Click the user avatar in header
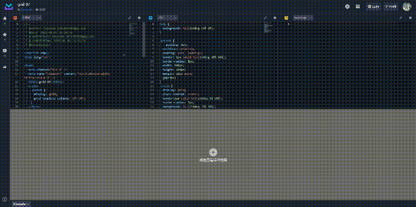 click(x=407, y=7)
